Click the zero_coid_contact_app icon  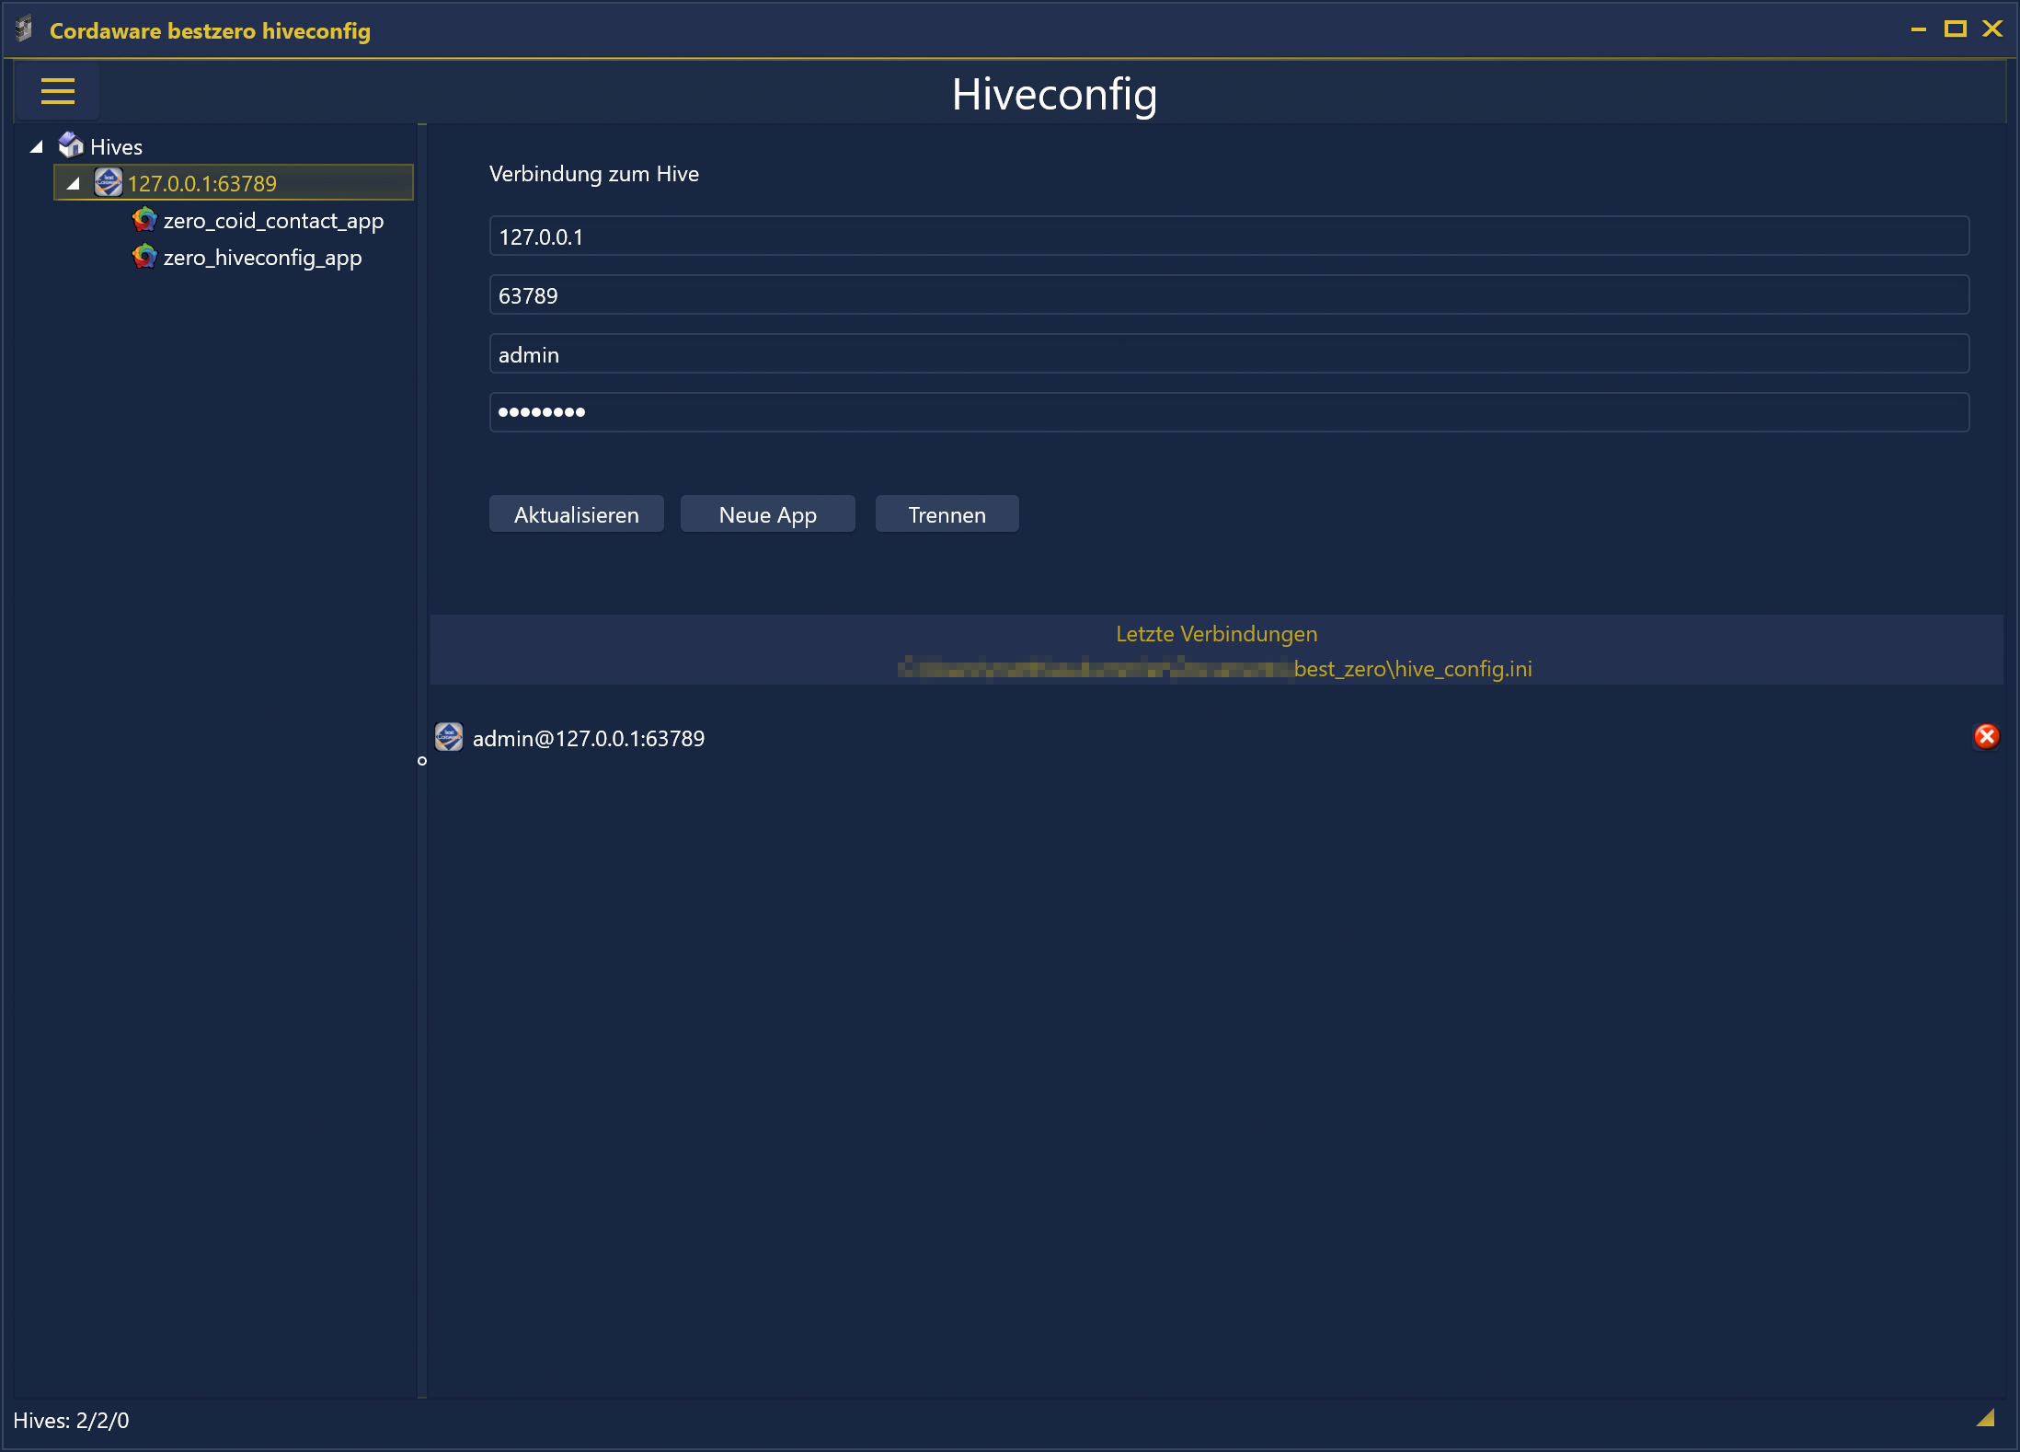(144, 219)
